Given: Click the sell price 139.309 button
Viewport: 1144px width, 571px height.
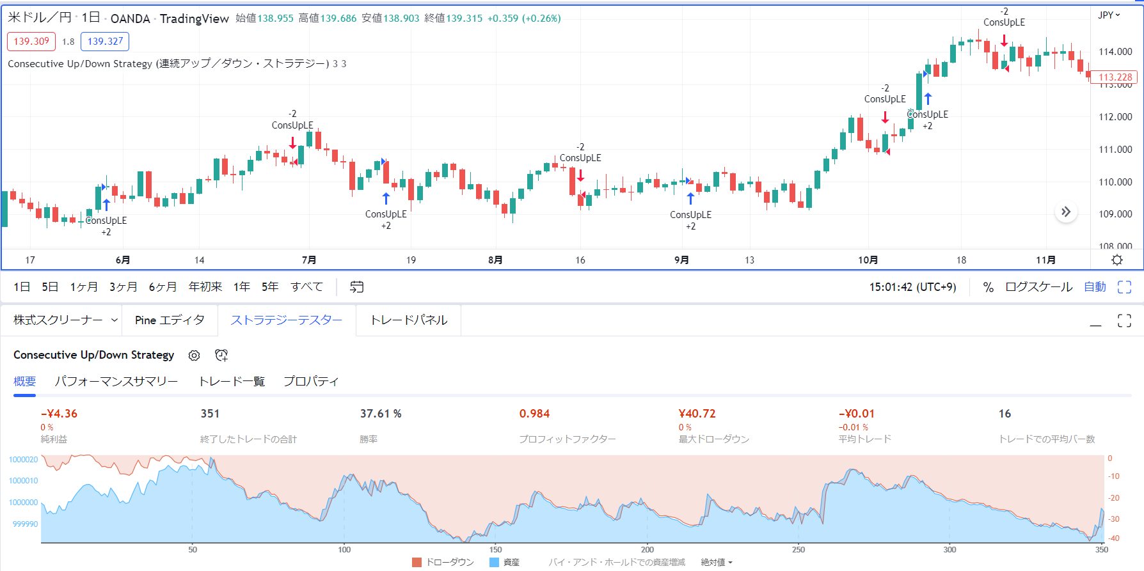Looking at the screenshot, I should pyautogui.click(x=31, y=42).
